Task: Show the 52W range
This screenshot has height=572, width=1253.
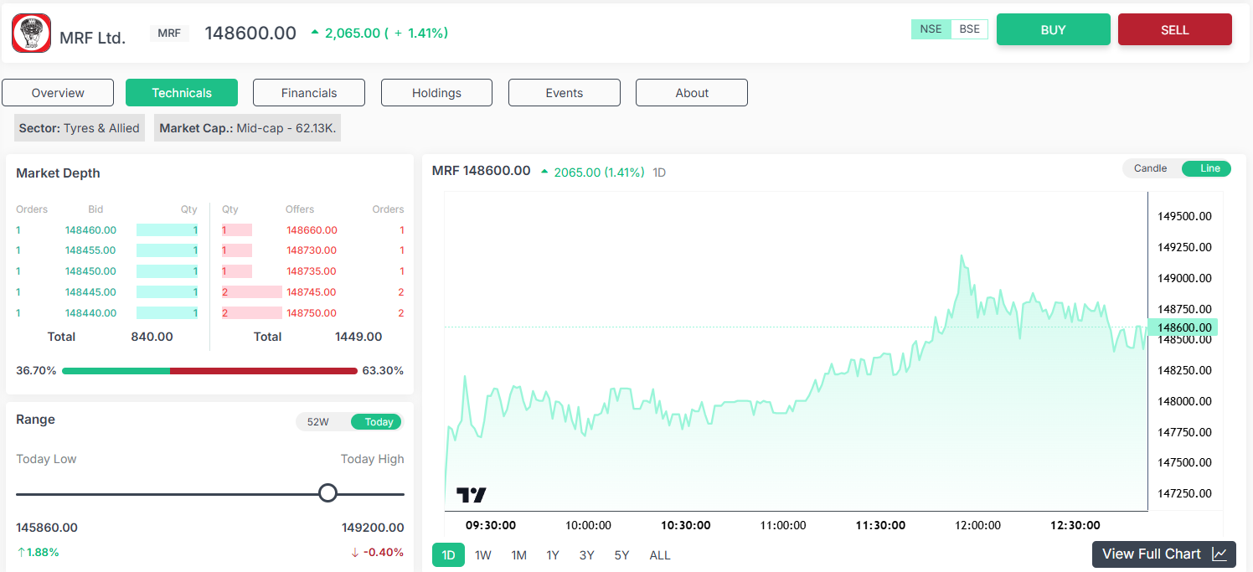Action: pyautogui.click(x=318, y=422)
